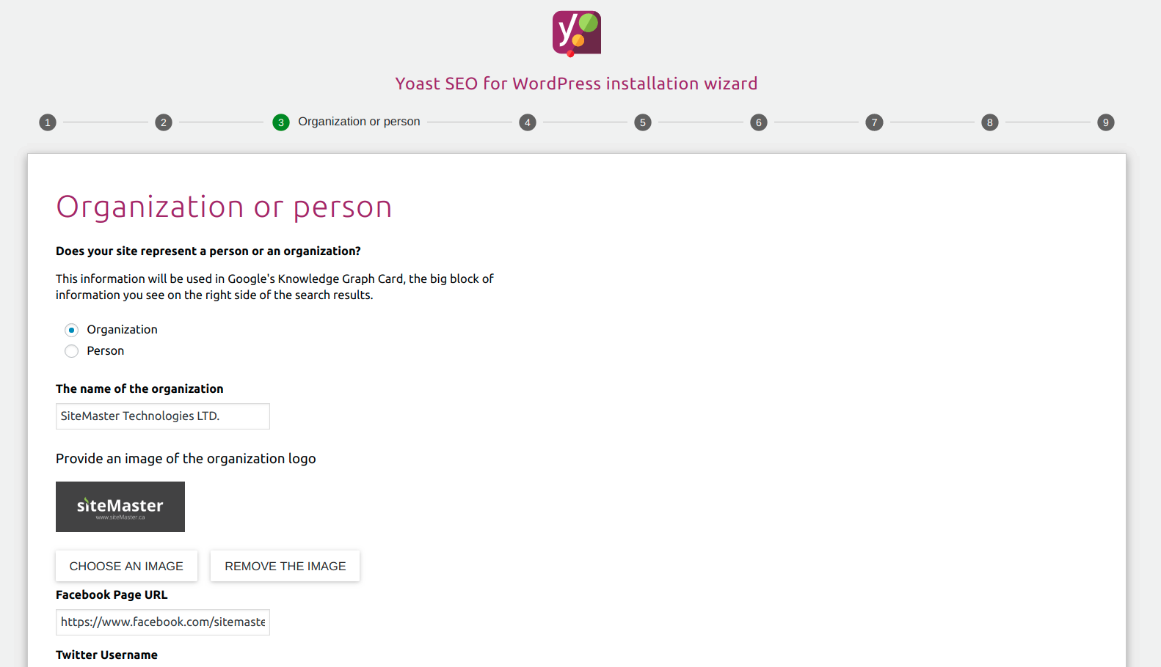This screenshot has height=667, width=1161.
Task: Select step 6 circle in stepper
Action: point(759,122)
